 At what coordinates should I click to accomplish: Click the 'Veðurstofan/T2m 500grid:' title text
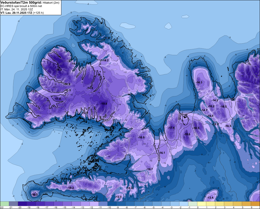(x=21, y=3)
